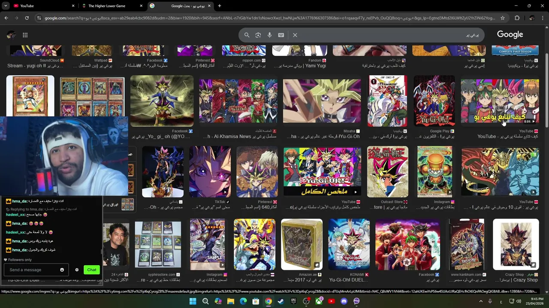Launch Epic Games from taskbar
This screenshot has width=549, height=308.
pos(293,301)
